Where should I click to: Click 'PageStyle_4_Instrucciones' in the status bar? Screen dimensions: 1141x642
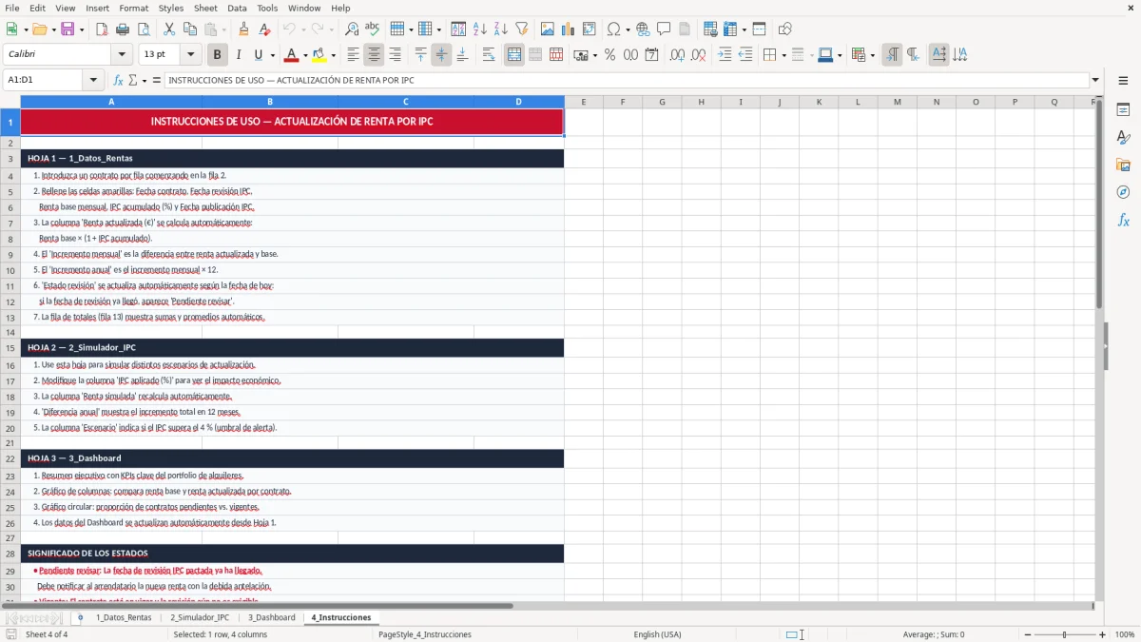pos(425,634)
